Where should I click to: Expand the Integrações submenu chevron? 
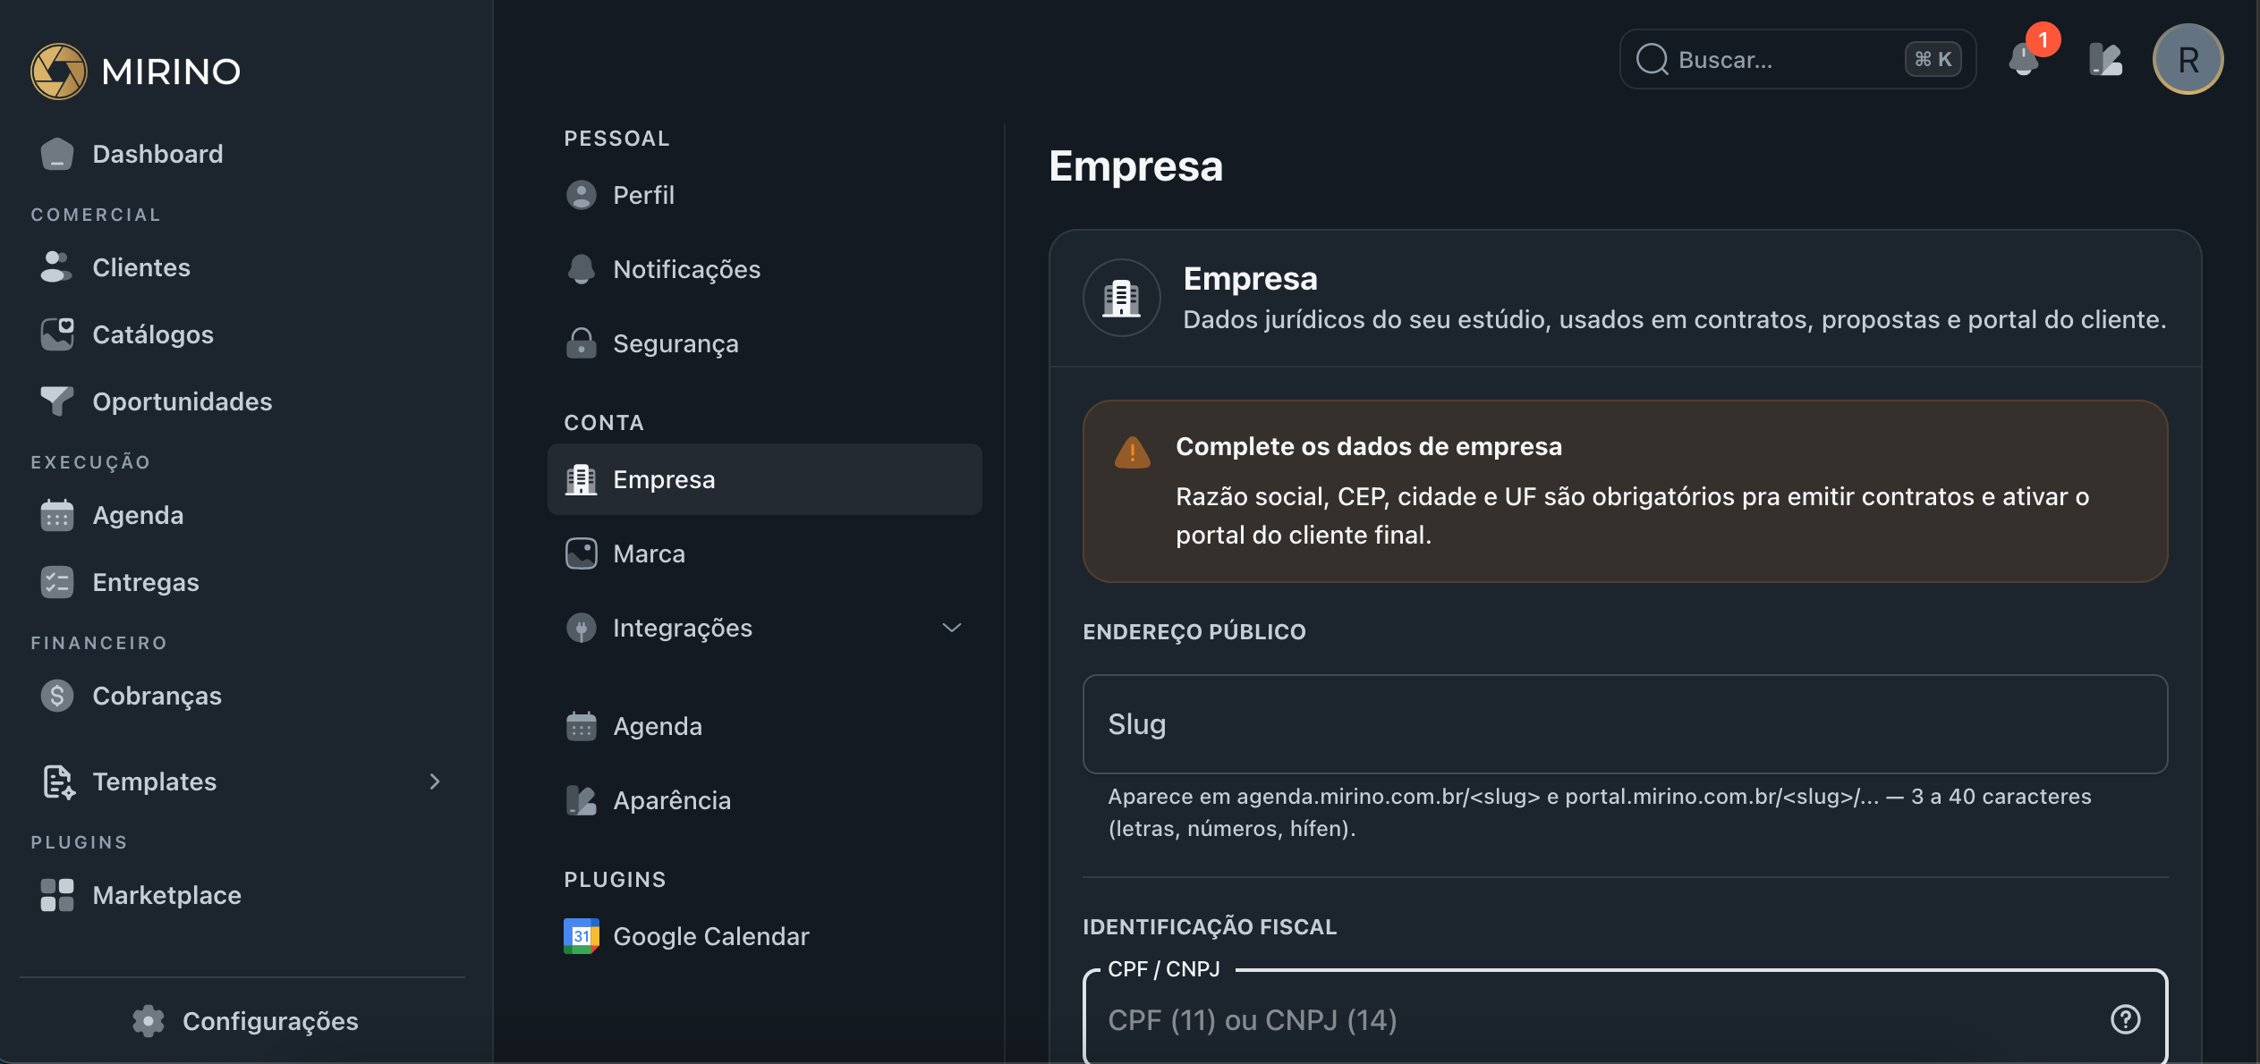952,628
